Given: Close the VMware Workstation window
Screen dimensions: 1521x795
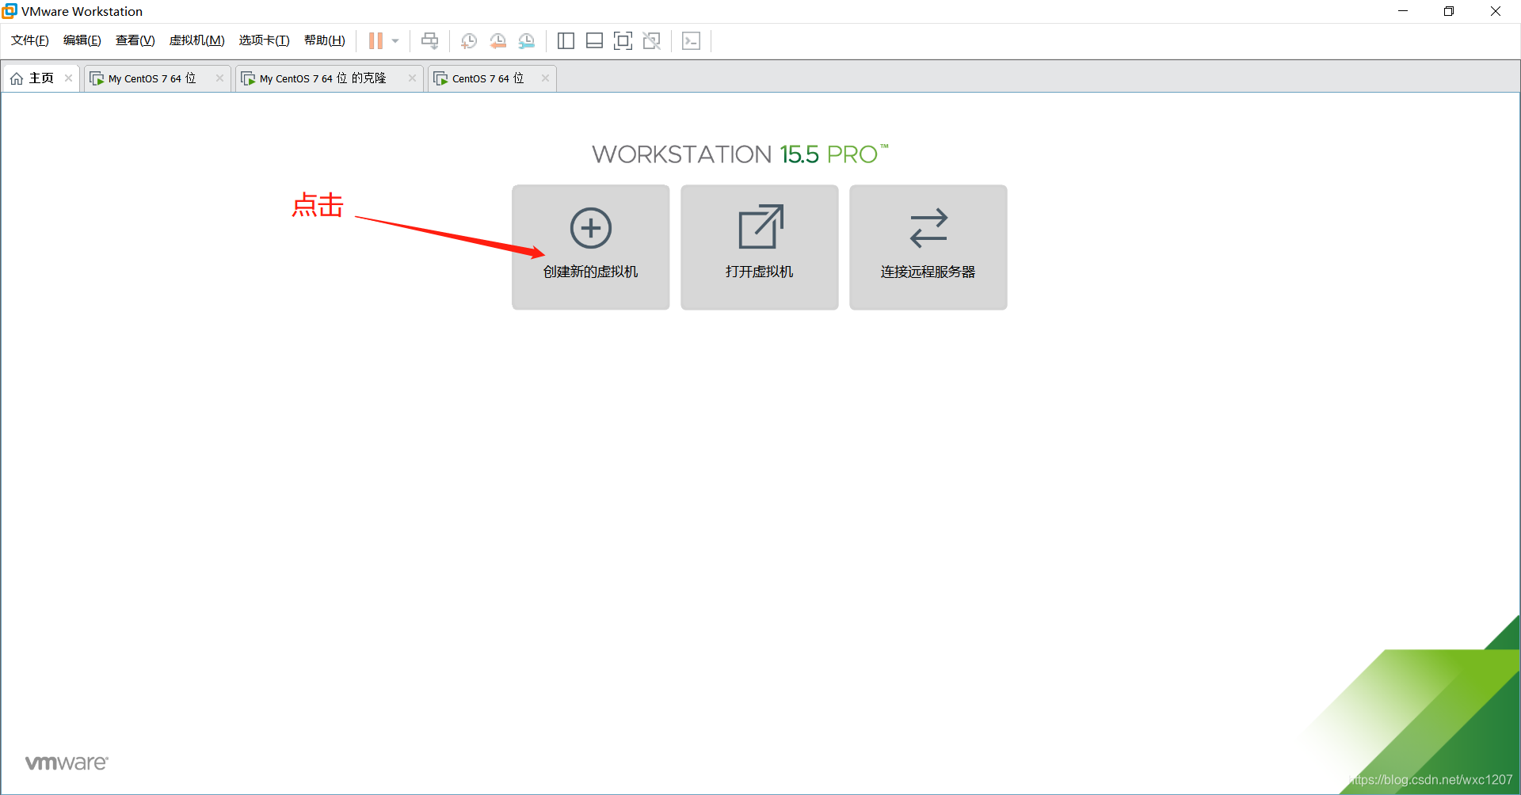Looking at the screenshot, I should [x=1496, y=11].
